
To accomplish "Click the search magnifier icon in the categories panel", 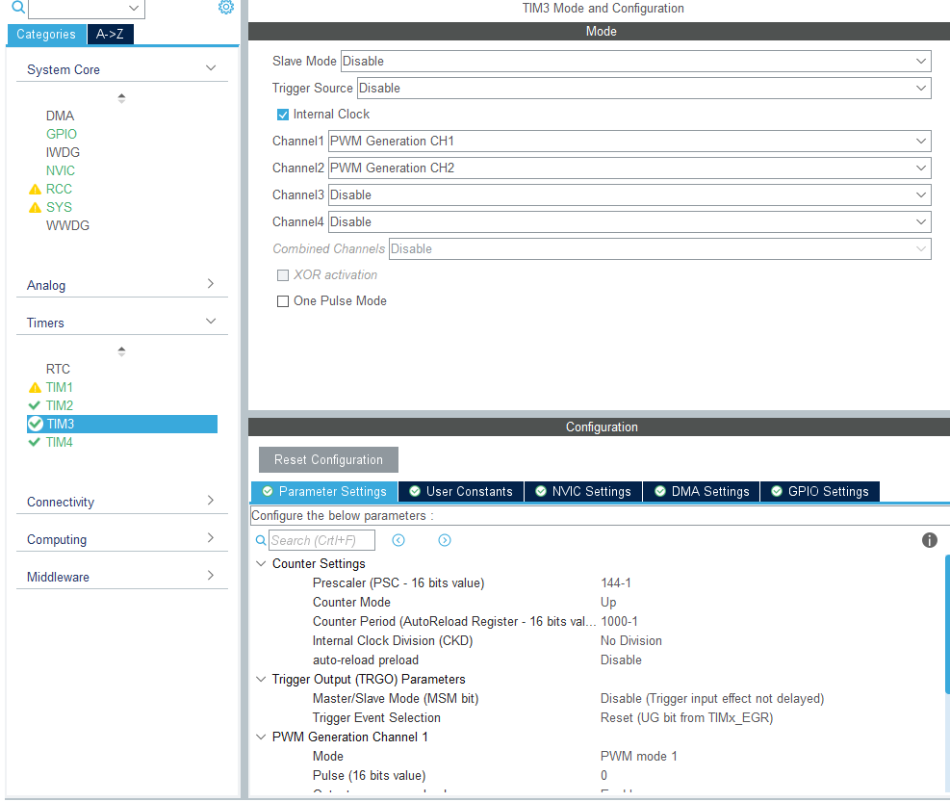I will point(18,8).
